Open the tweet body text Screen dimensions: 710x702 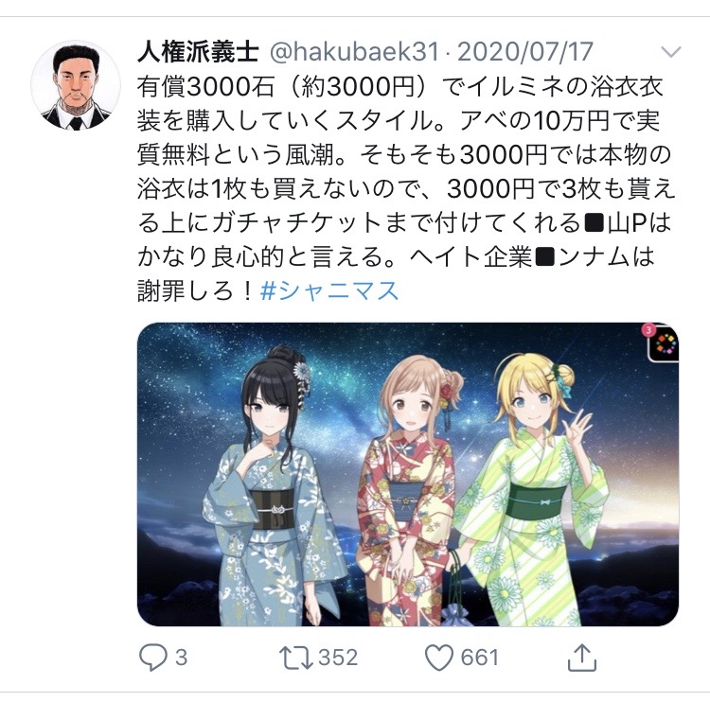tap(405, 188)
